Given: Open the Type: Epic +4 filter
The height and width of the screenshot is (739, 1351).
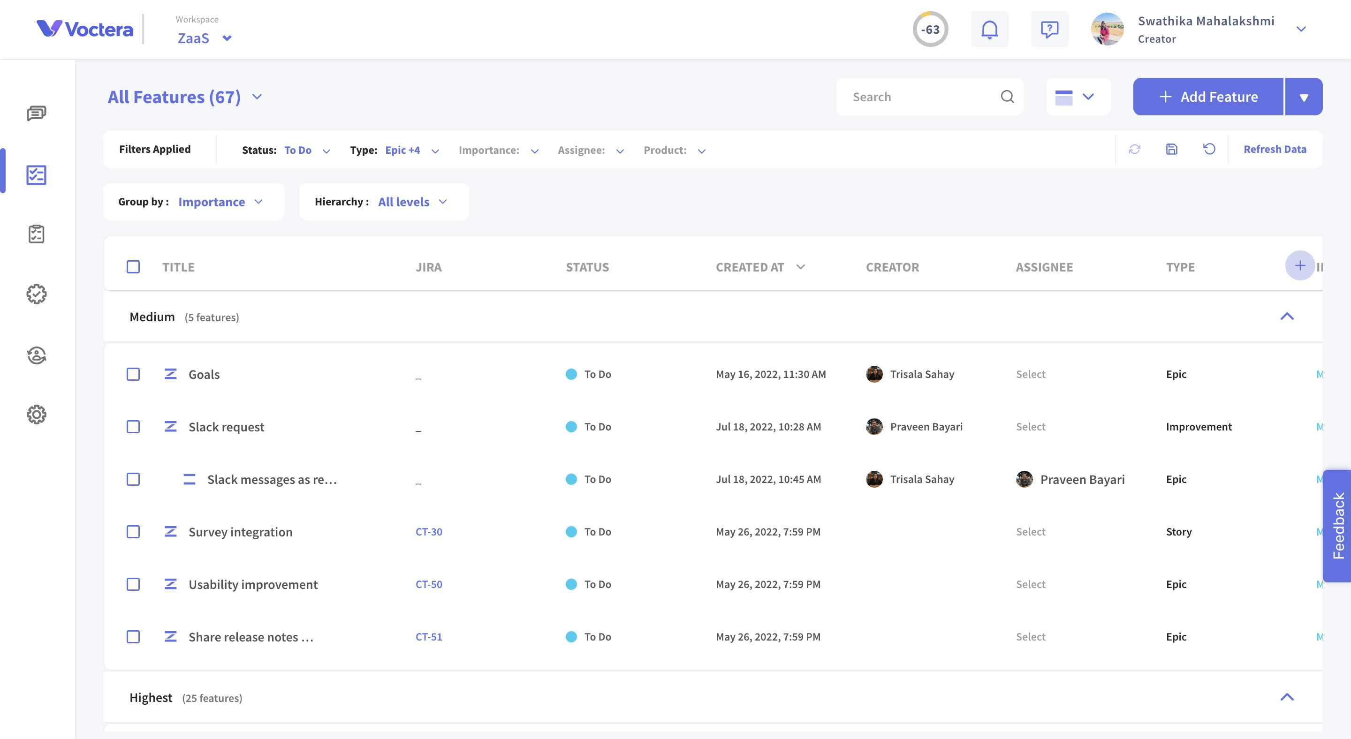Looking at the screenshot, I should click(395, 150).
